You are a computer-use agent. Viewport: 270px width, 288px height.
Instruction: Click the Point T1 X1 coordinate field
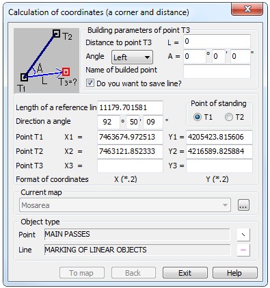[x=130, y=137]
